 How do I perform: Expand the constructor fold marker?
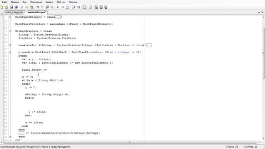pyautogui.click(x=10, y=45)
